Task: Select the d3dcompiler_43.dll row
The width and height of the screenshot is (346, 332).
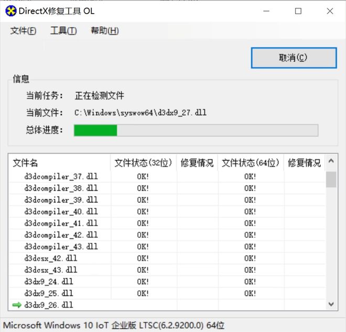Action: click(167, 247)
